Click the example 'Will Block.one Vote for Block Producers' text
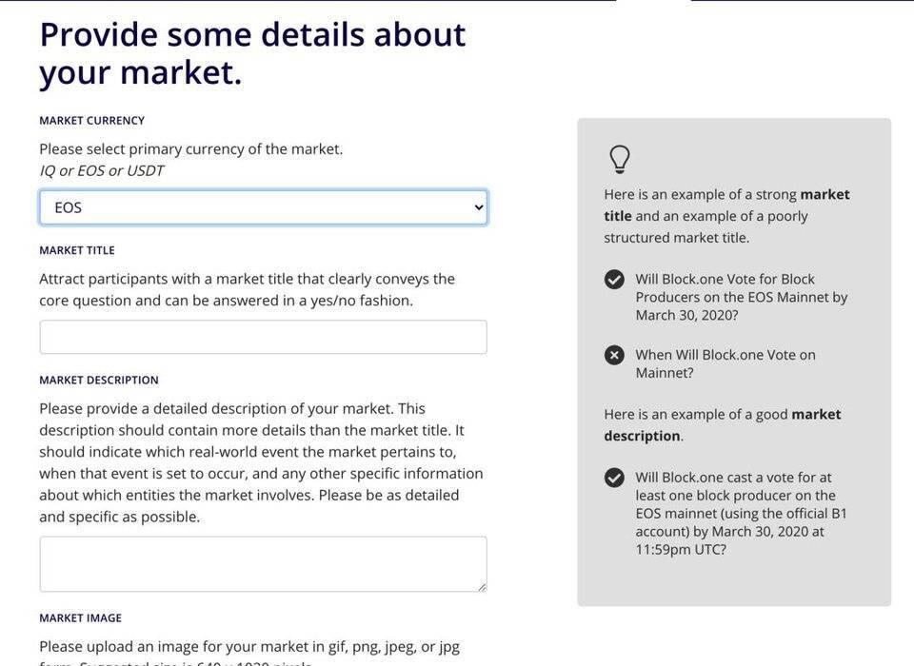This screenshot has height=666, width=914. click(741, 297)
